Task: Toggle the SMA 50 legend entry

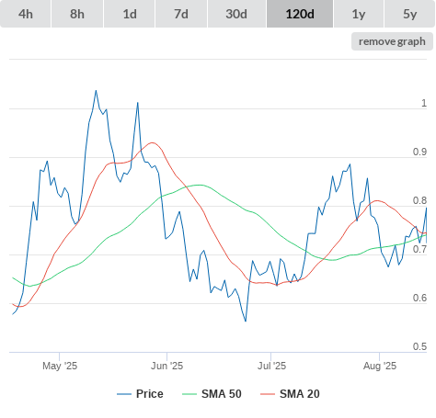Action: [x=212, y=394]
